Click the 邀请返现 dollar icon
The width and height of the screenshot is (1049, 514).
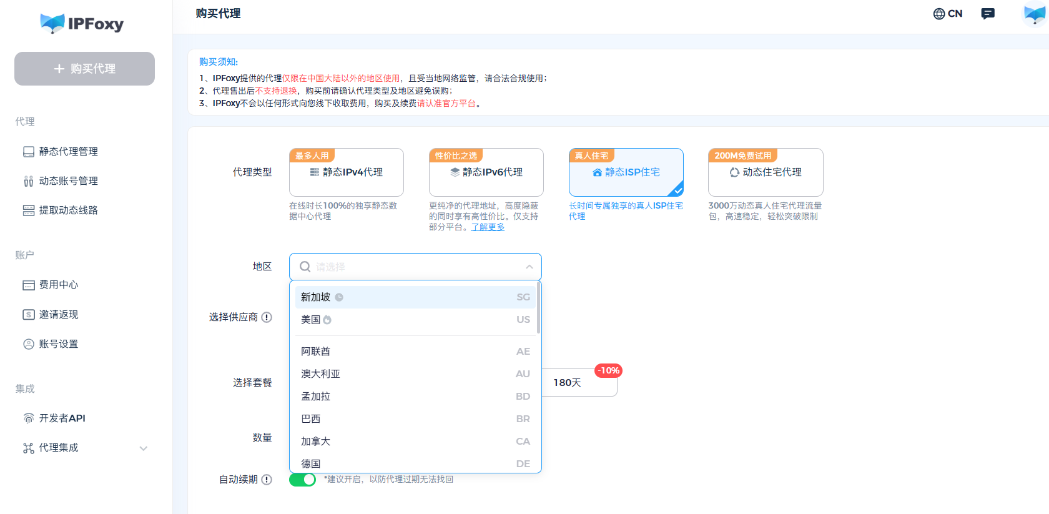click(x=29, y=315)
